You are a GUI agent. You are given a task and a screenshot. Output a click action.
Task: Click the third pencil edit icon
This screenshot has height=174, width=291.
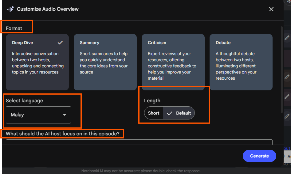point(287,96)
